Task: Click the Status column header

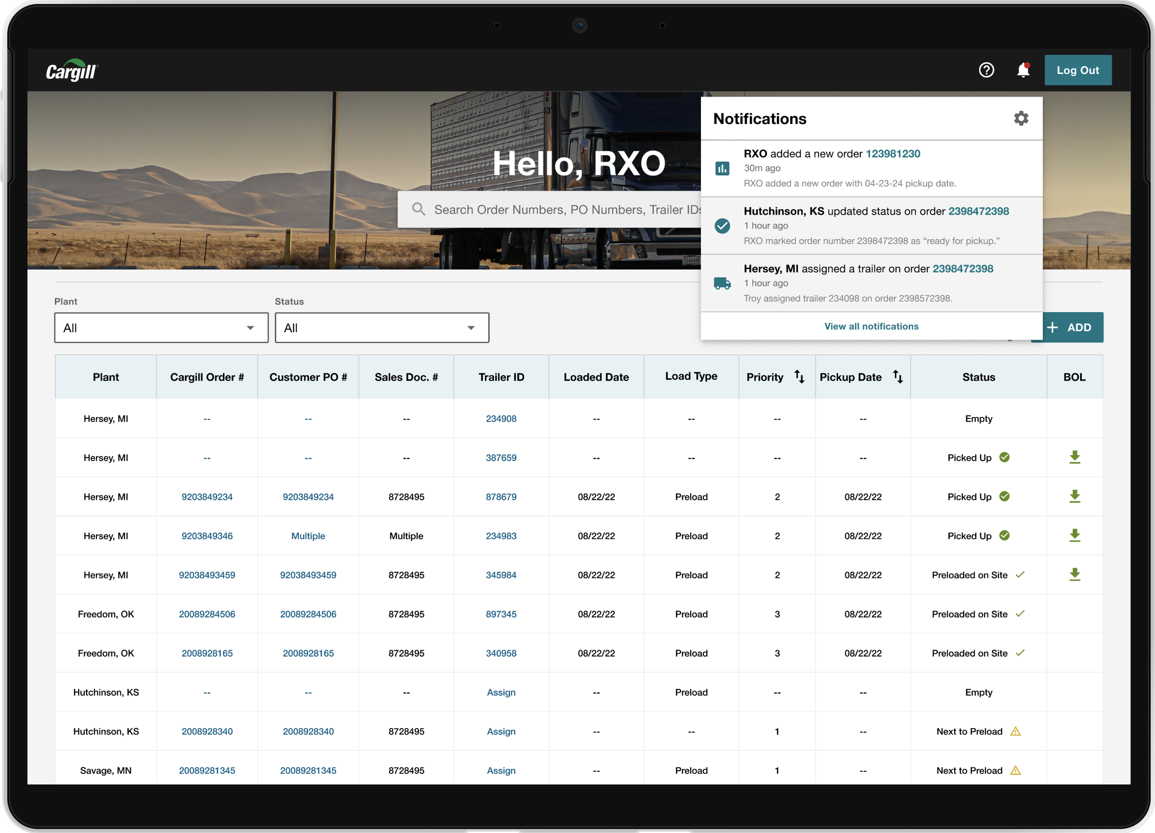Action: [x=978, y=377]
